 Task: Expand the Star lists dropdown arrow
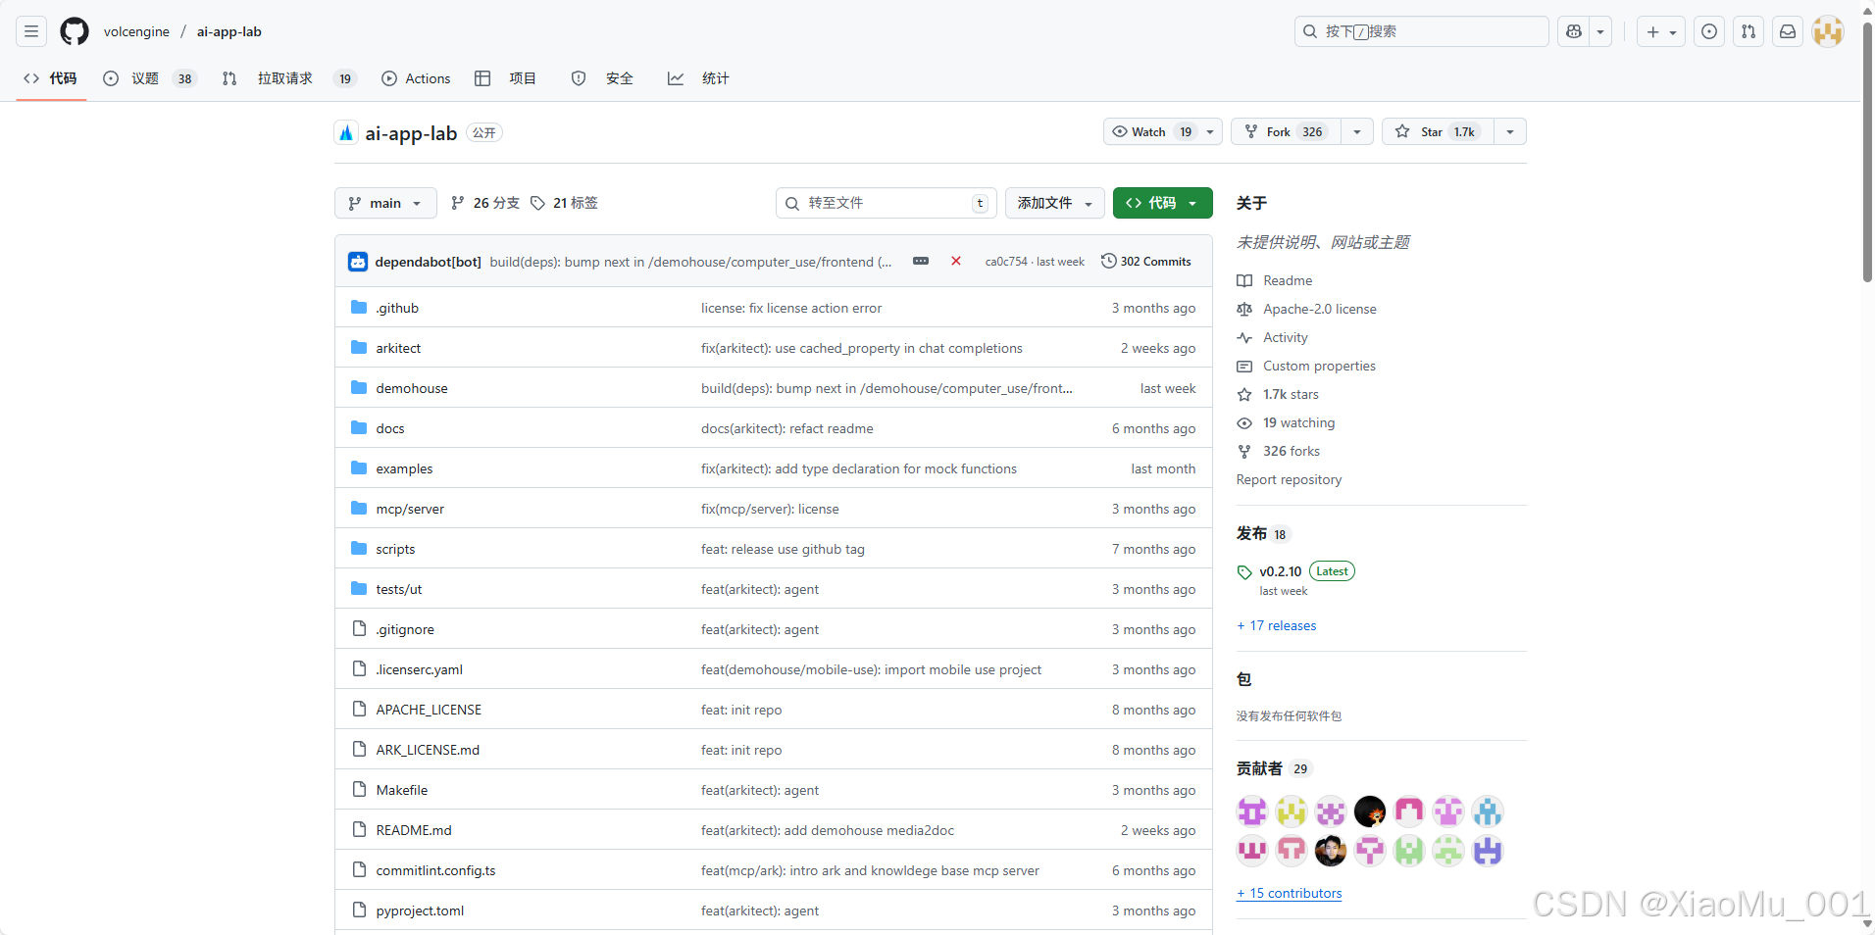(1510, 131)
